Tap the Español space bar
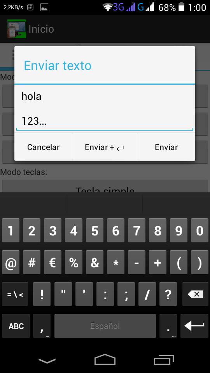 pos(105,326)
